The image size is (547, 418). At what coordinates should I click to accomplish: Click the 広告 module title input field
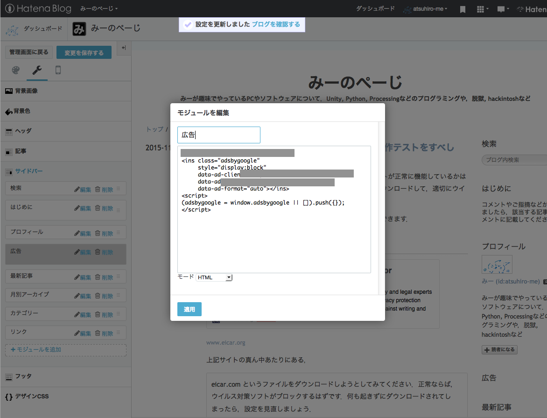tap(218, 135)
